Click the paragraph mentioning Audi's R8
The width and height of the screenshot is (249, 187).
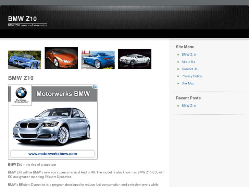click(x=86, y=175)
